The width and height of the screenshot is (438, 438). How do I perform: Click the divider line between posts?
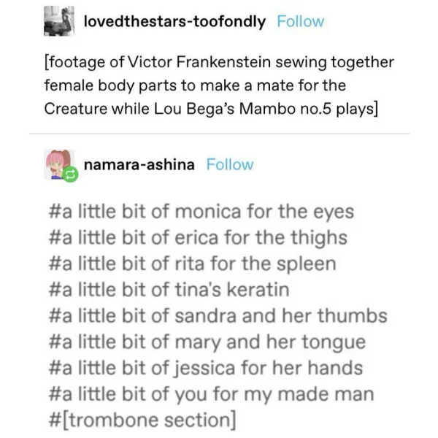[219, 134]
